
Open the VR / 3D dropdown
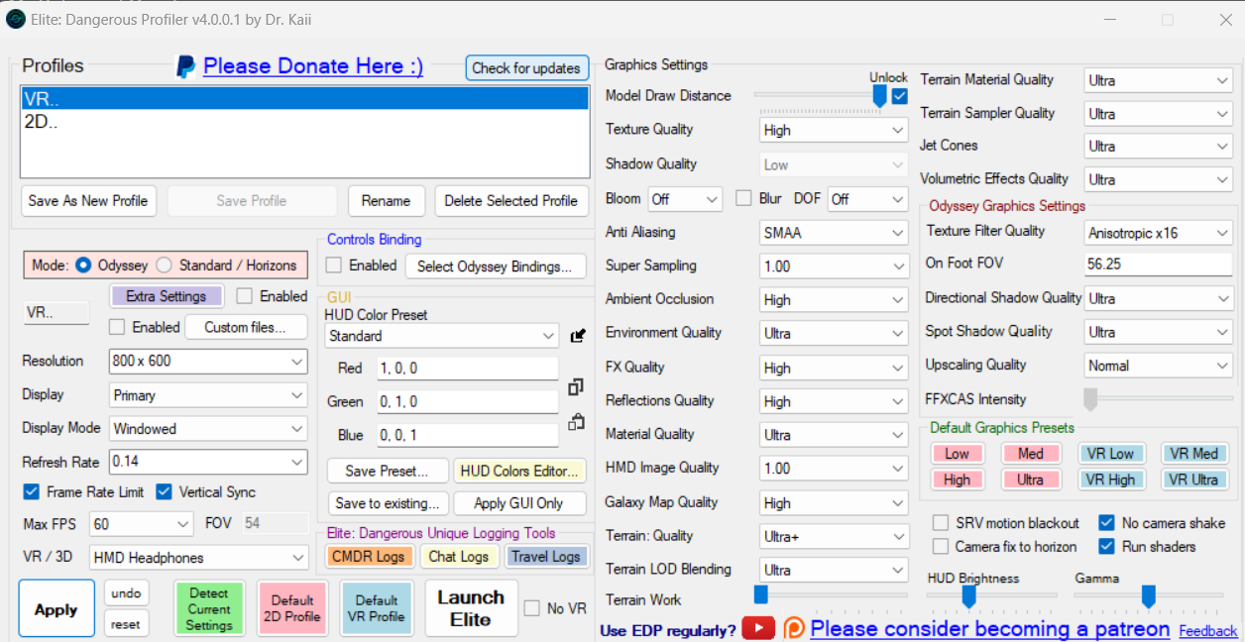click(x=199, y=558)
